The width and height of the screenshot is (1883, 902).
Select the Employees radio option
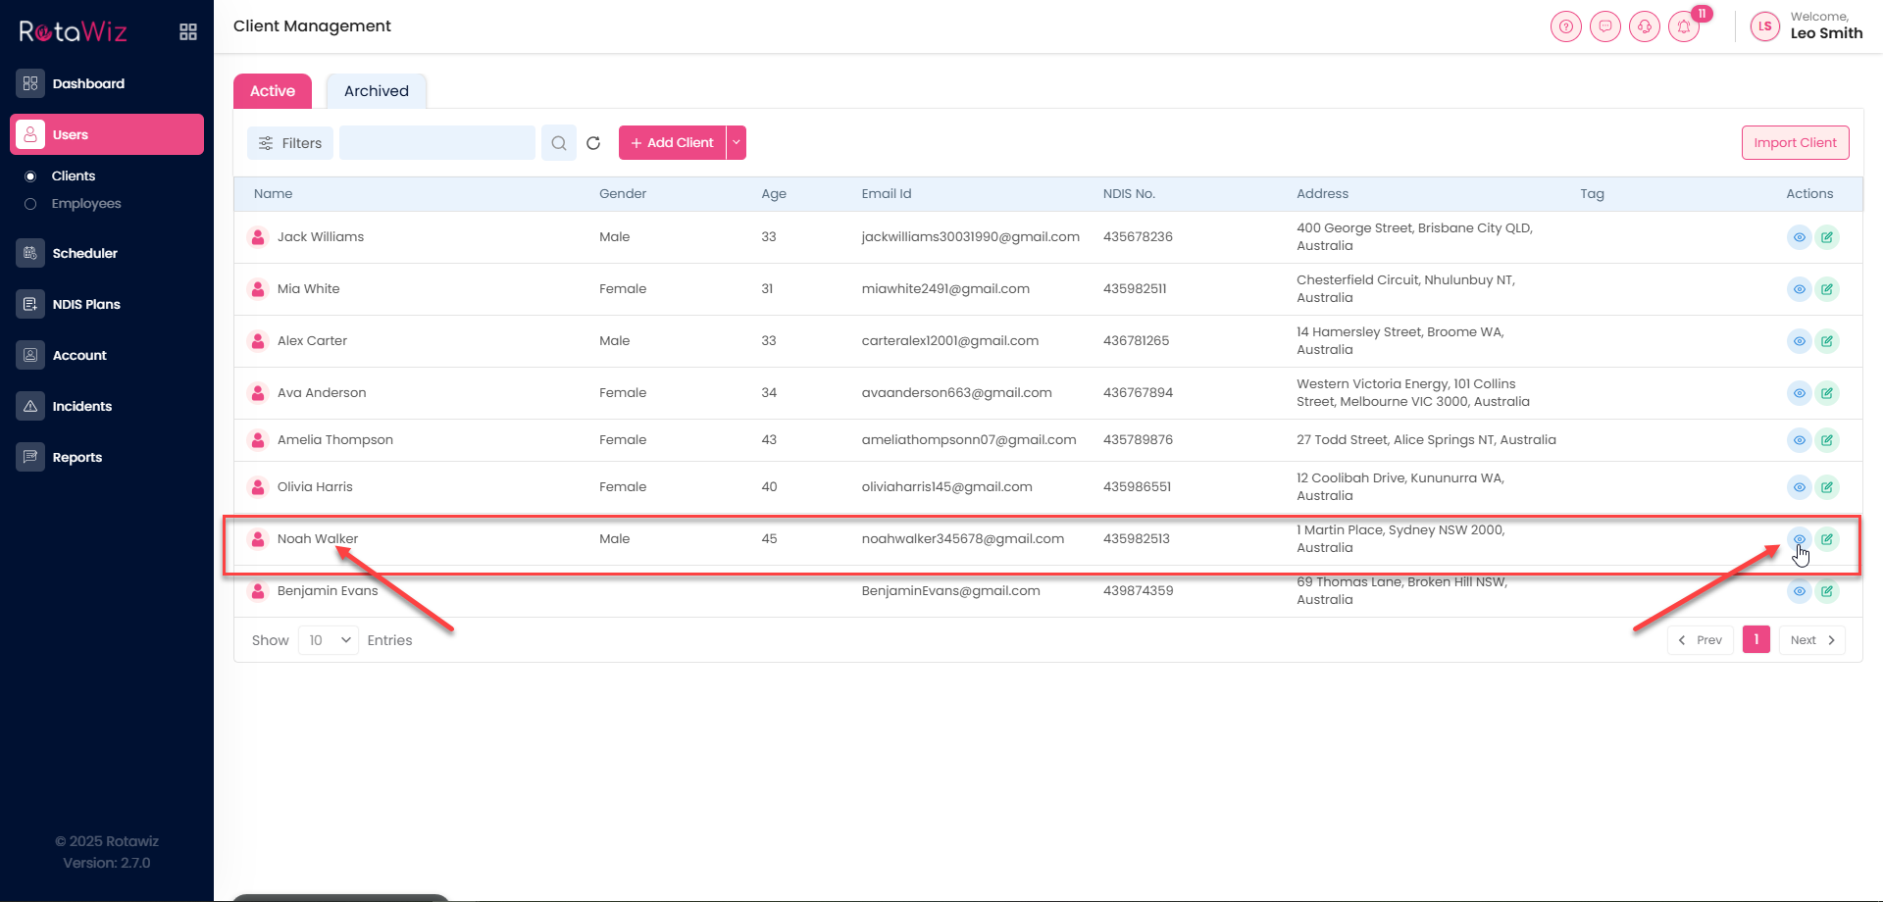click(30, 204)
